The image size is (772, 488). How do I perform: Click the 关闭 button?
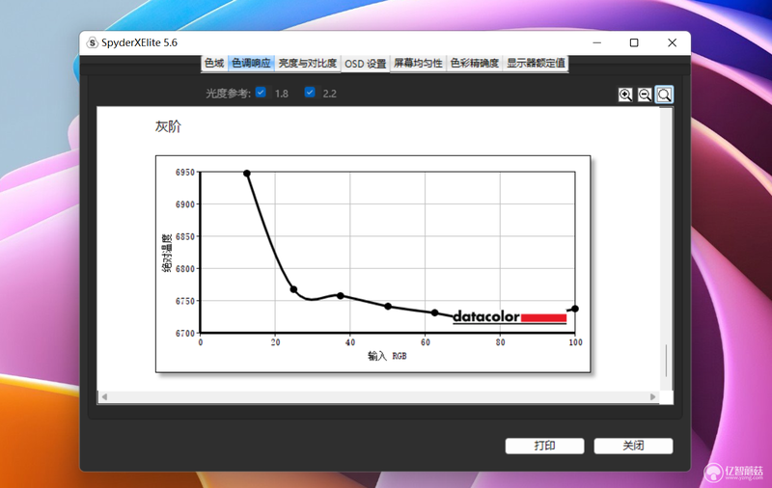point(633,446)
